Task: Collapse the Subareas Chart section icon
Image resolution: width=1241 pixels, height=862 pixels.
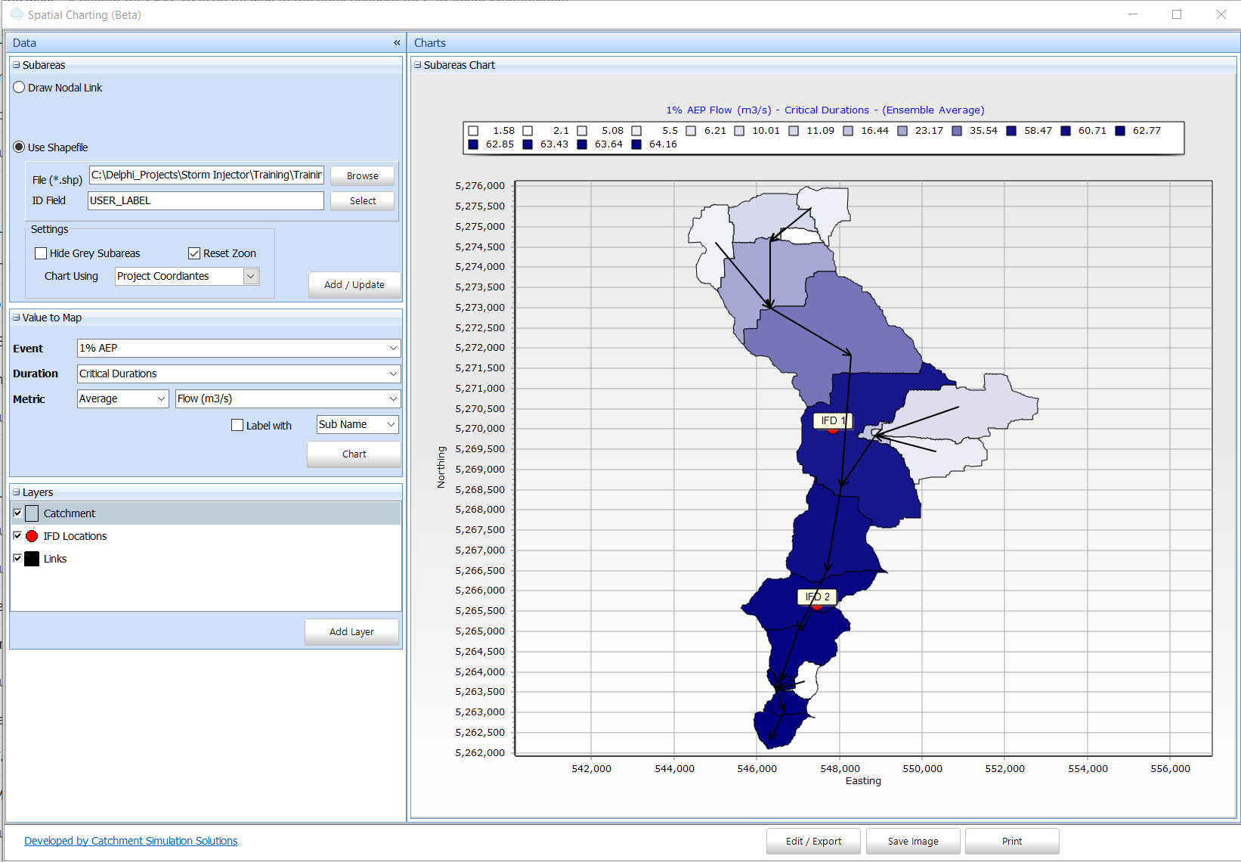Action: (x=417, y=65)
